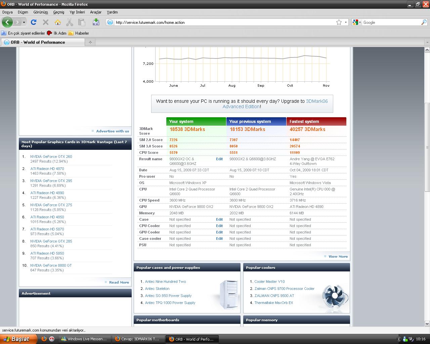The height and width of the screenshot is (344, 430).
Task: Click the scrollbar down arrow
Action: pyautogui.click(x=427, y=324)
